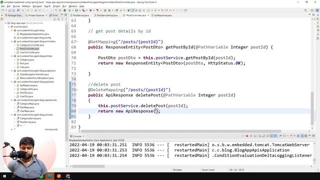Click the Remove All Terminated Launches icon

[255, 136]
